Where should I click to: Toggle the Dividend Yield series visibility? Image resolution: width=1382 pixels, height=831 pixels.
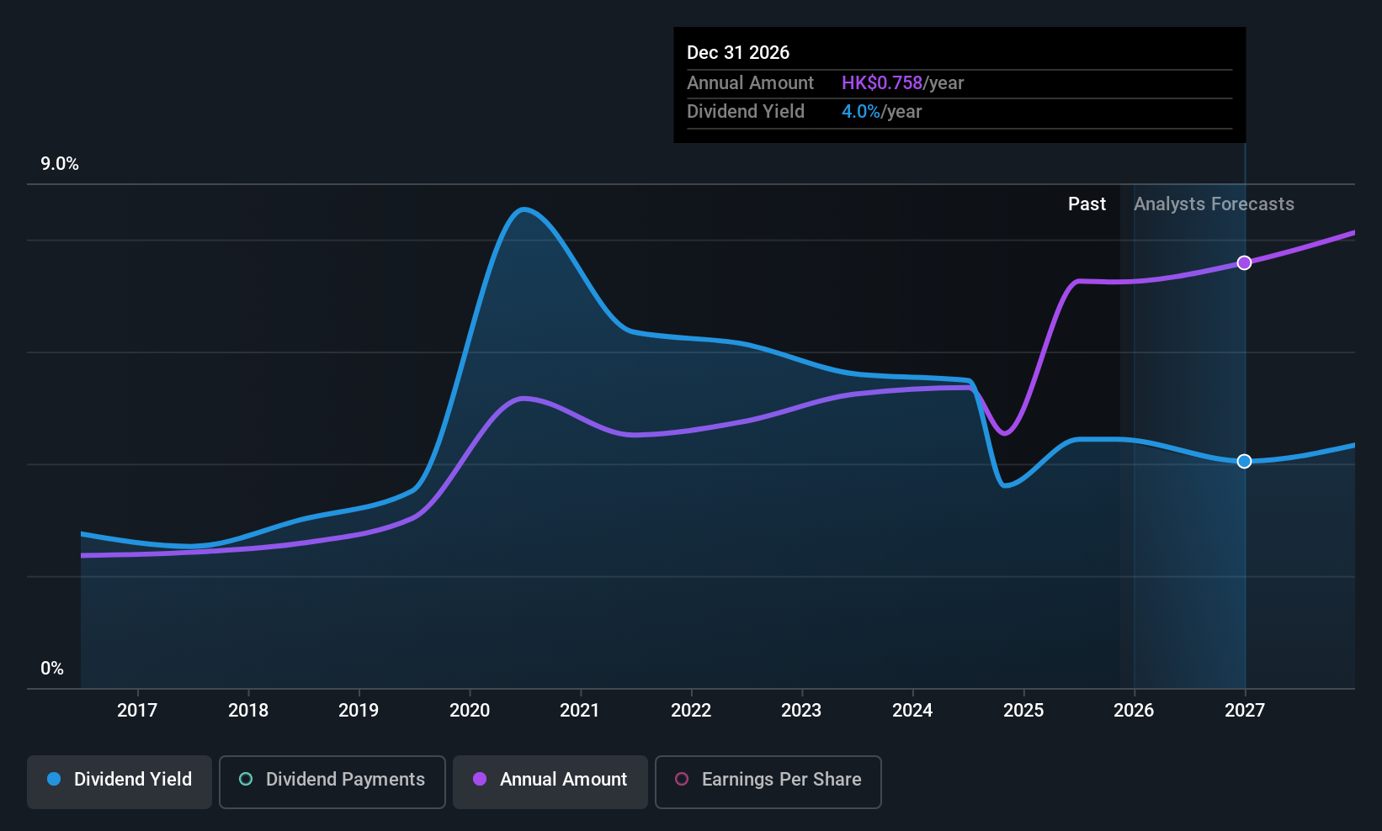(x=119, y=780)
